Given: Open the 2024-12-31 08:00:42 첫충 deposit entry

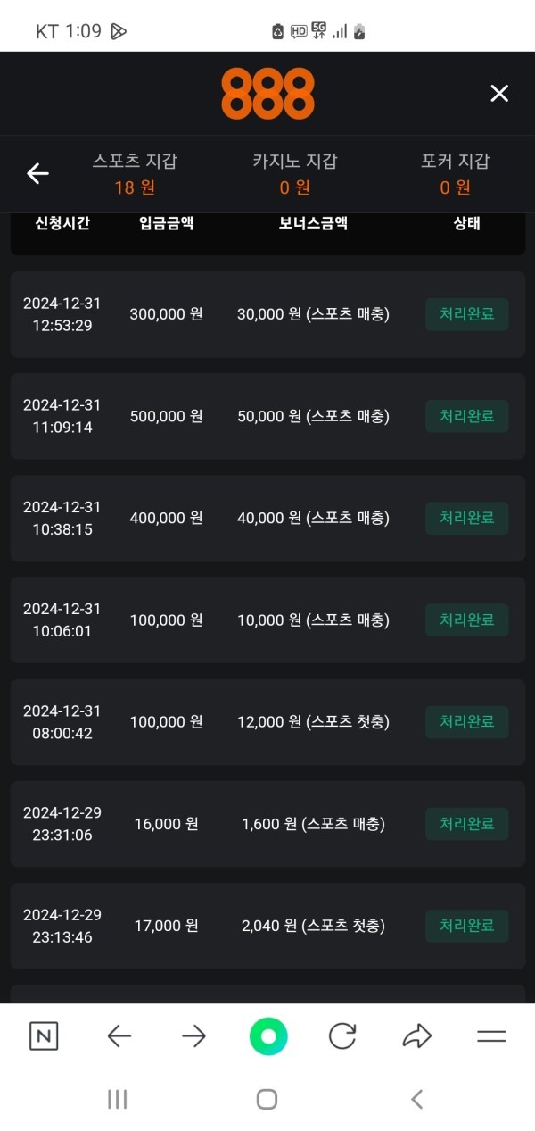Looking at the screenshot, I should (x=267, y=721).
